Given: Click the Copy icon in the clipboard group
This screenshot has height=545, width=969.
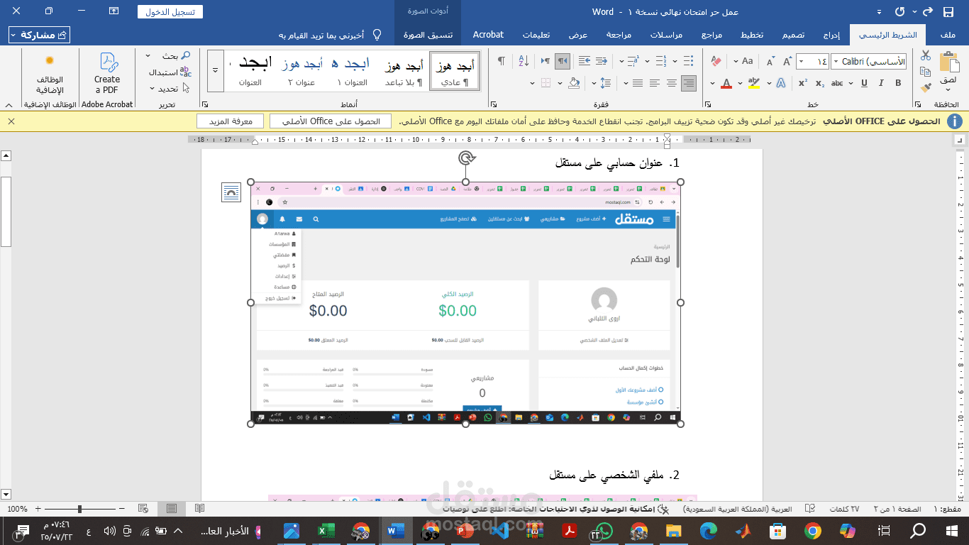Looking at the screenshot, I should tap(925, 72).
